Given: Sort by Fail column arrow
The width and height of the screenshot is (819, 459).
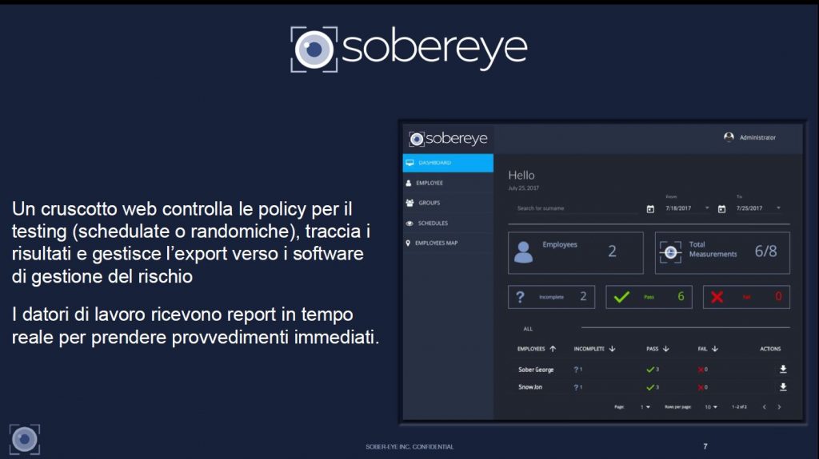Looking at the screenshot, I should (715, 348).
